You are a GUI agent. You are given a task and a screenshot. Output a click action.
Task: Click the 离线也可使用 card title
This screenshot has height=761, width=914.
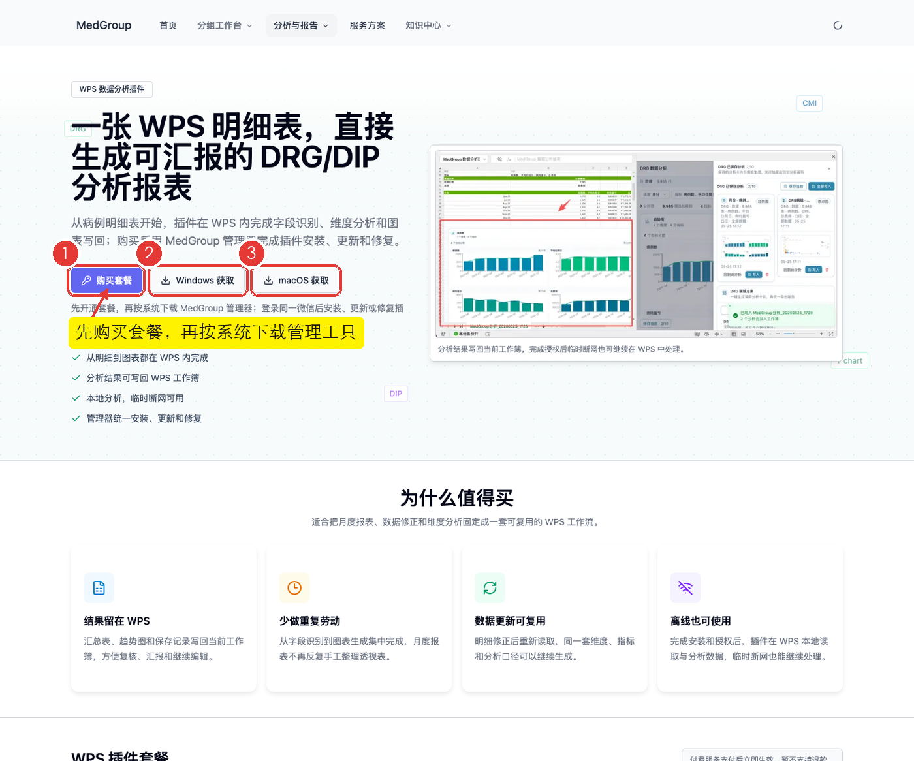pyautogui.click(x=701, y=621)
